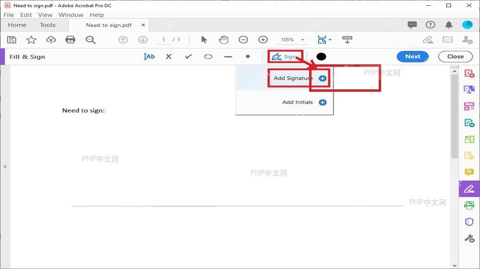Image resolution: width=480 pixels, height=269 pixels.
Task: Expand the left navigation pane arrow
Action: coord(5,167)
